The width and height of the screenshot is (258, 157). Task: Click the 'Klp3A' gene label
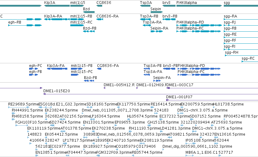pyautogui.click(x=50, y=3)
